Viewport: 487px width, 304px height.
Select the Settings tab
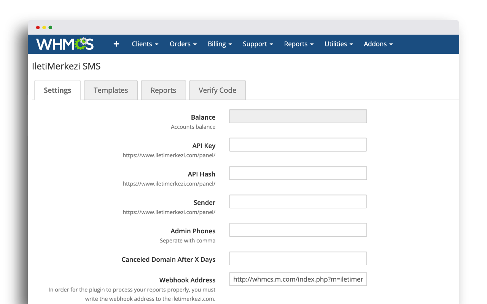(57, 90)
